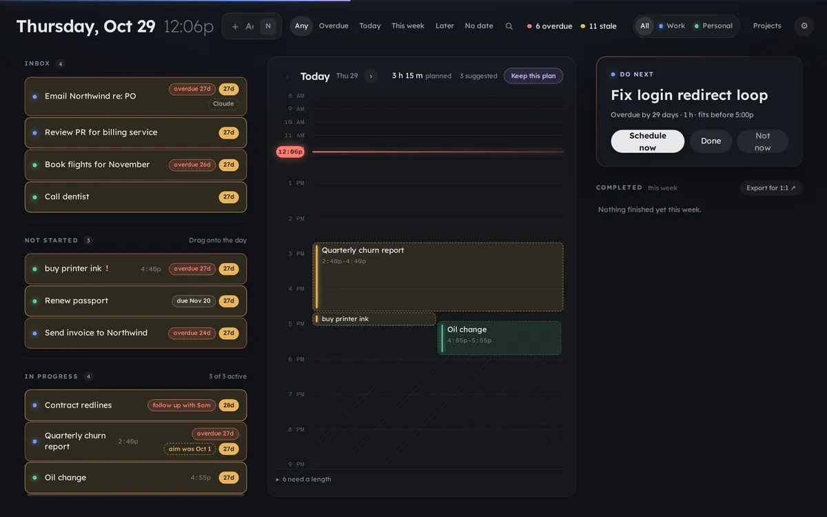This screenshot has height=517, width=827.
Task: Open the Oil change calendar block
Action: [500, 338]
